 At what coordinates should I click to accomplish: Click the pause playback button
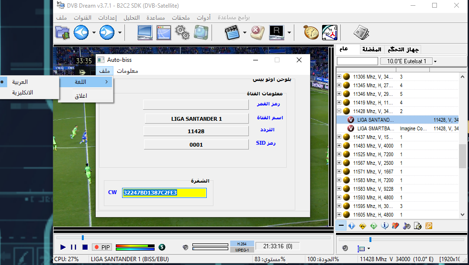pyautogui.click(x=74, y=247)
